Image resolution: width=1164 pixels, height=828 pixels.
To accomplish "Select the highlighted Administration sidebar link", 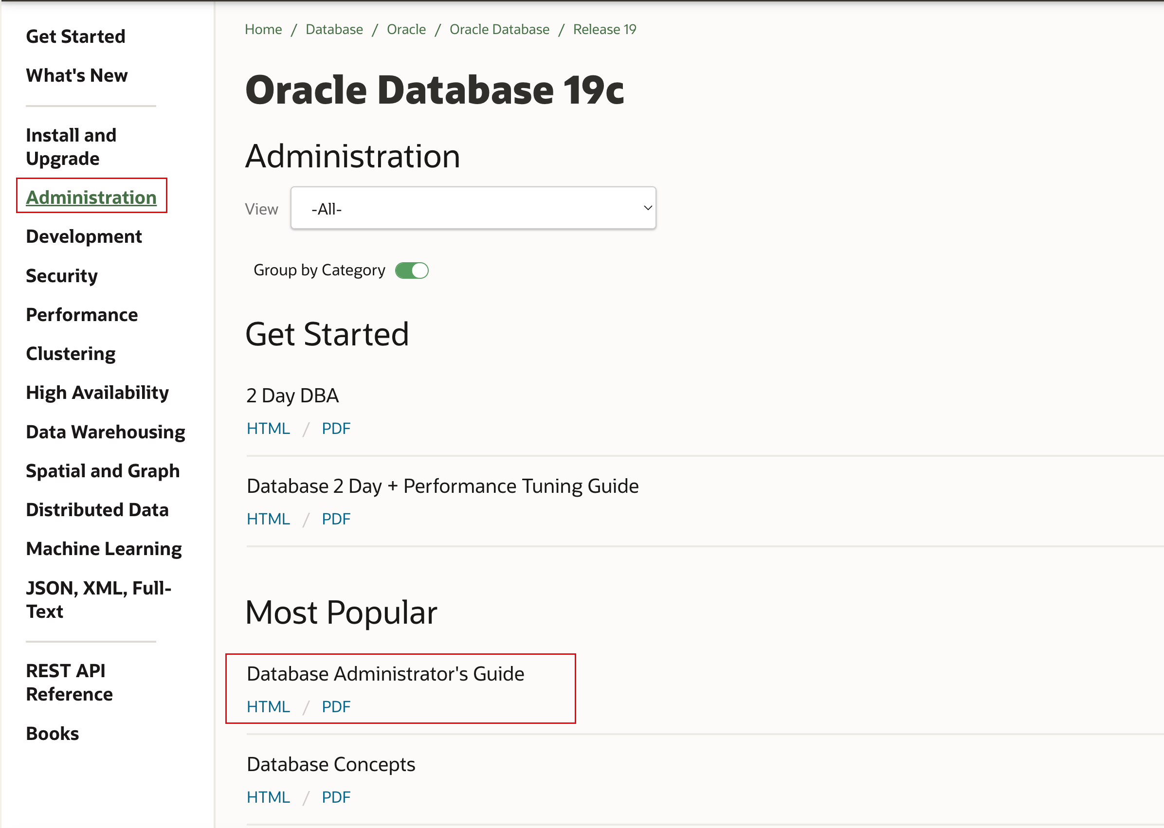I will click(x=91, y=198).
